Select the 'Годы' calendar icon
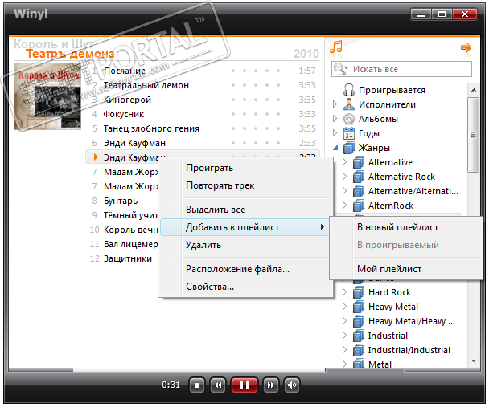The image size is (489, 407). point(349,133)
